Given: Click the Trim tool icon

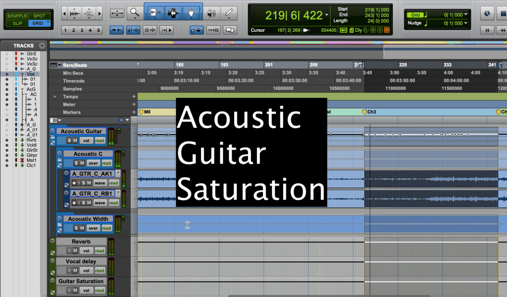Looking at the screenshot, I should tap(154, 13).
